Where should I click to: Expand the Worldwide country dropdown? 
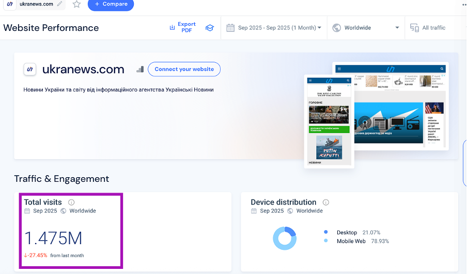[397, 28]
